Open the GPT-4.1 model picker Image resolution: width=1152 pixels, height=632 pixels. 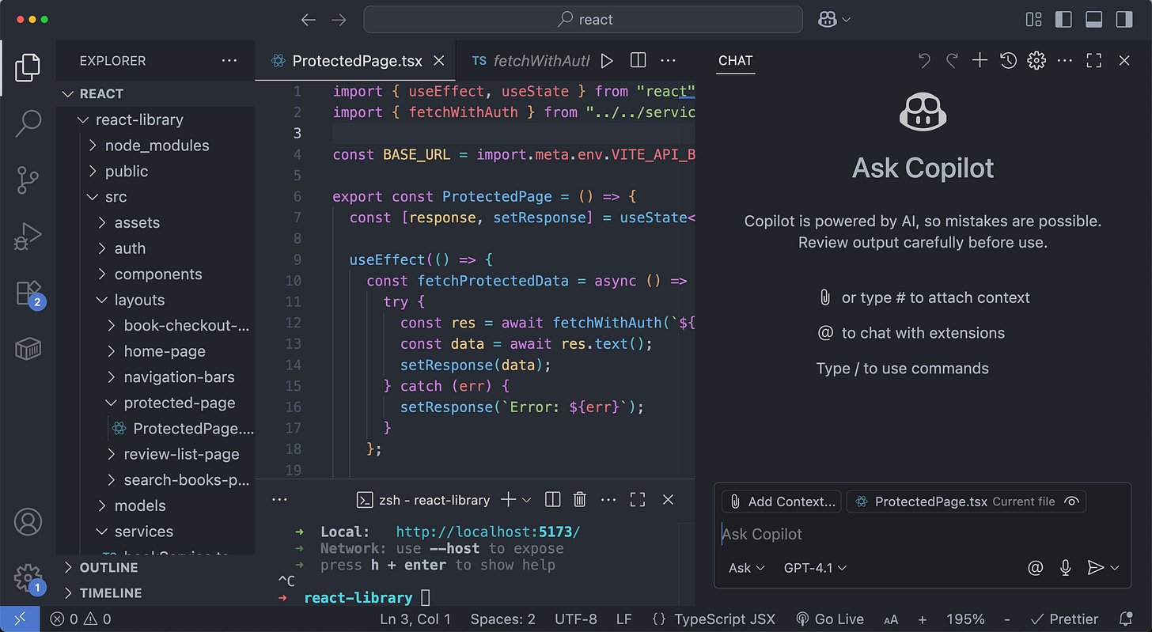(815, 567)
